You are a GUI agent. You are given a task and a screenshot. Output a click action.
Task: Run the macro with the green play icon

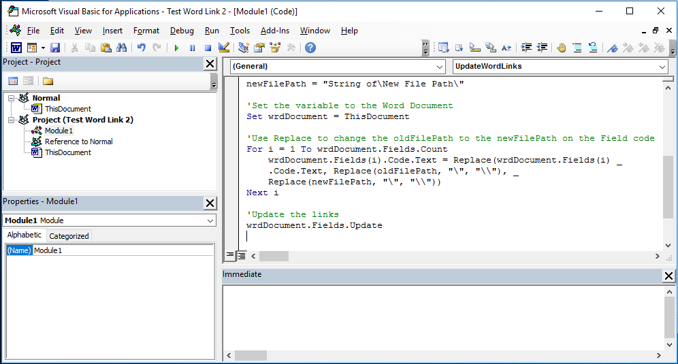click(176, 48)
